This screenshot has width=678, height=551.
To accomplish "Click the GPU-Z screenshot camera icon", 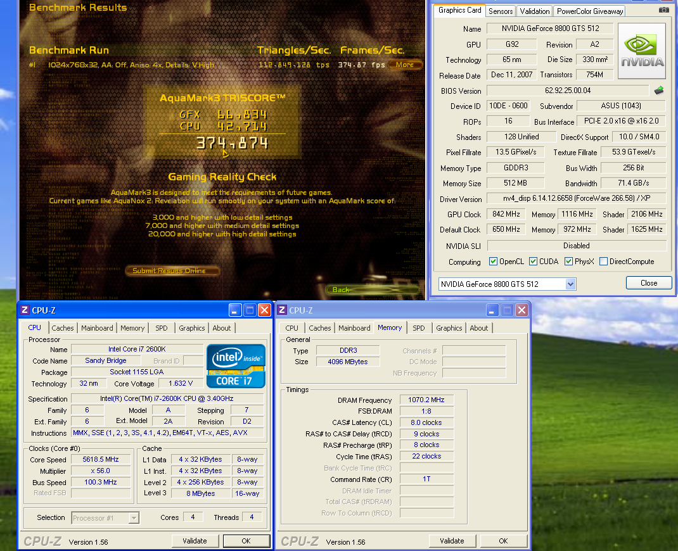I will pos(663,10).
